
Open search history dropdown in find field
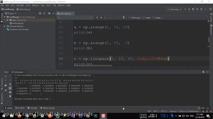point(59,18)
